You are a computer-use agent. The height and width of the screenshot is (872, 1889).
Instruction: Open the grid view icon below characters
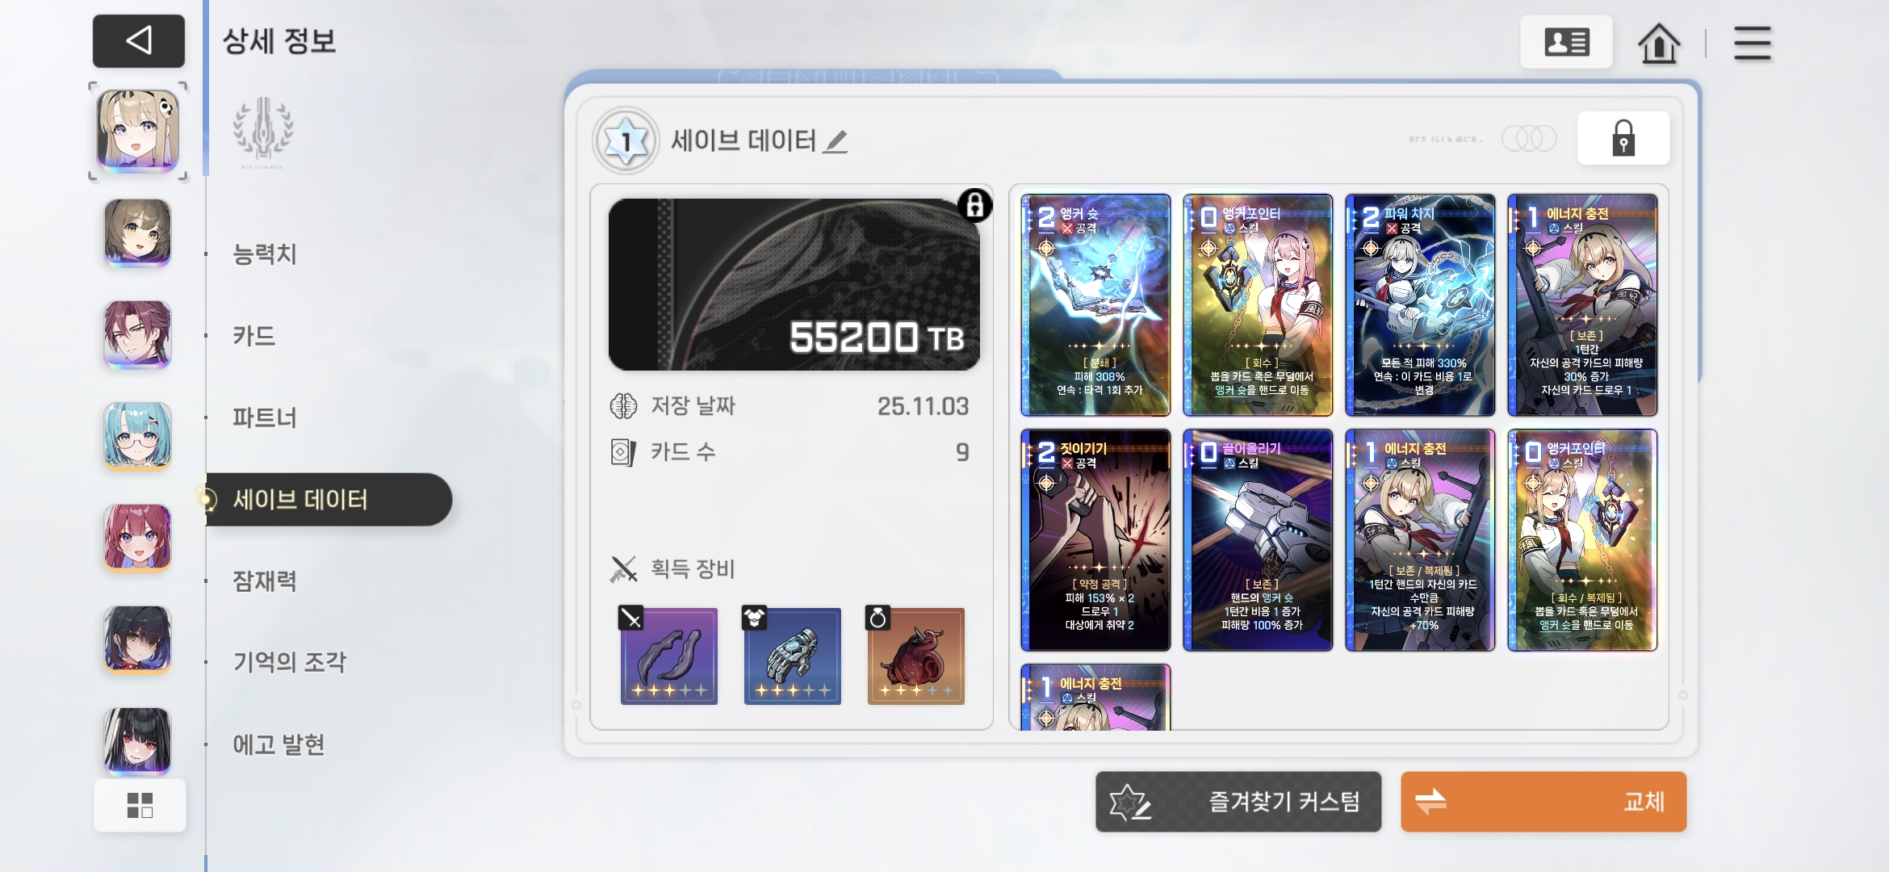pyautogui.click(x=140, y=805)
